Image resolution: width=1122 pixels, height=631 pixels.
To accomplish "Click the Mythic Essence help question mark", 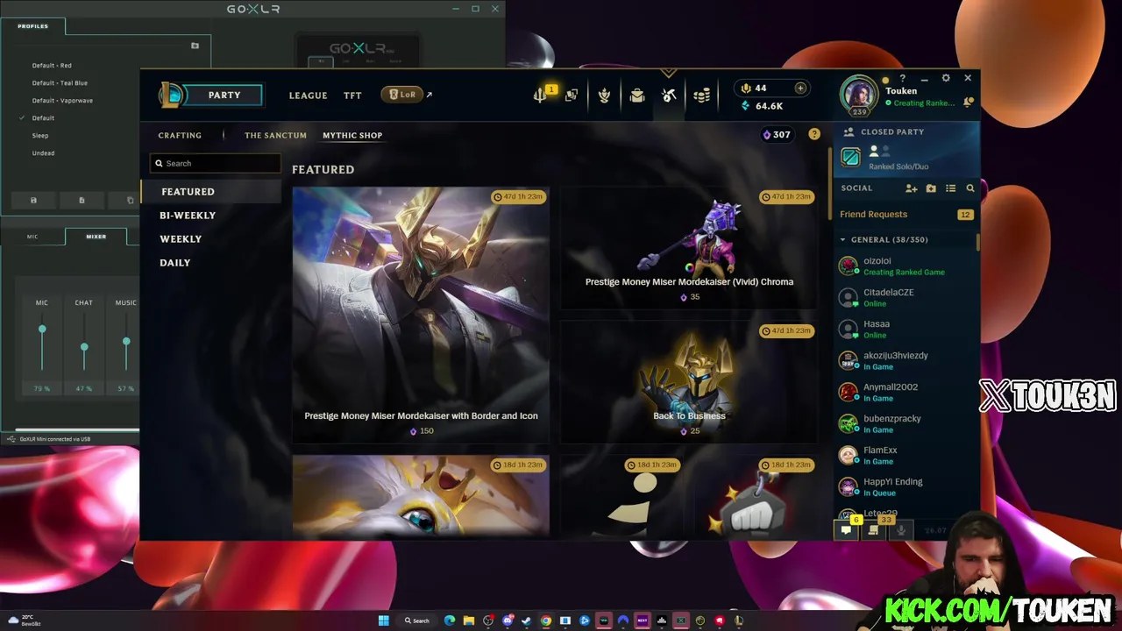I will (814, 134).
